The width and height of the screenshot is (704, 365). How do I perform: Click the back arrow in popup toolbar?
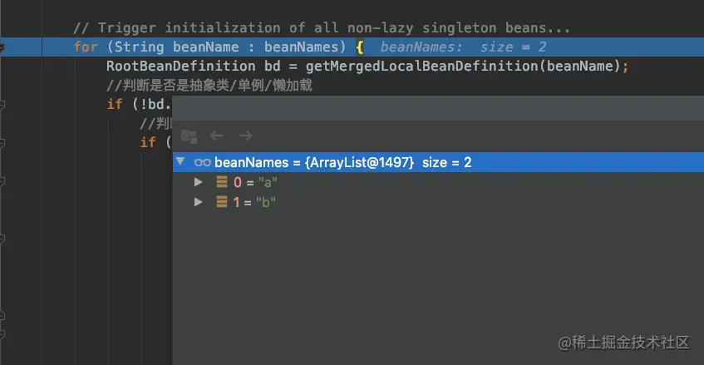point(216,136)
